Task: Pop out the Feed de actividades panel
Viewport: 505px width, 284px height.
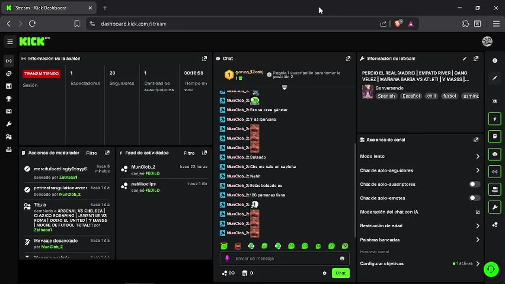Action: tap(204, 153)
